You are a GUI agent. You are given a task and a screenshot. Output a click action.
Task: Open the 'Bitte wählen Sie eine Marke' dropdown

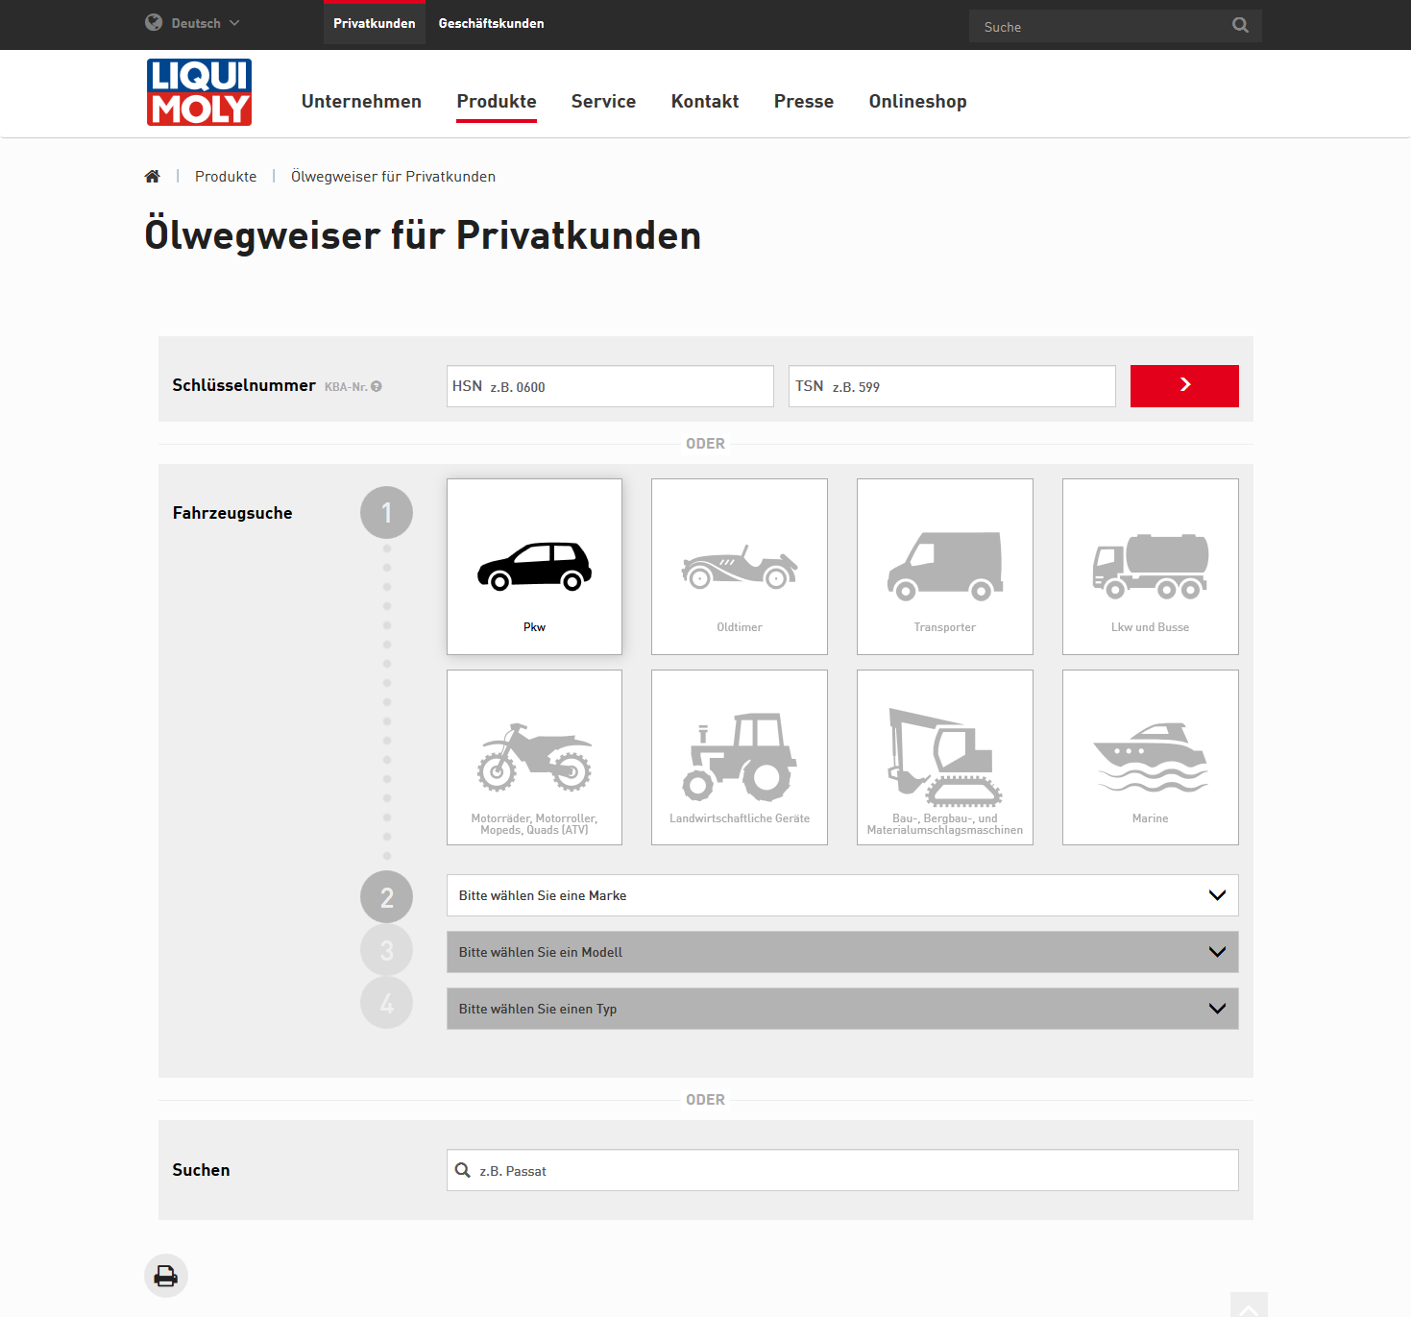(841, 895)
